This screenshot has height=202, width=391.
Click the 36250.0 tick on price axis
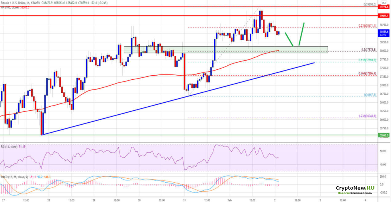pyautogui.click(x=384, y=111)
